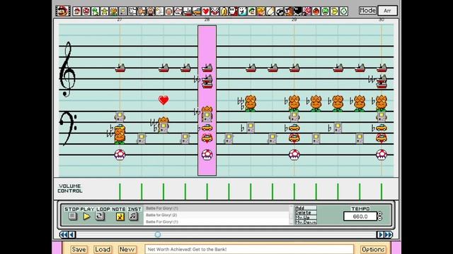Select the Boat instrument in toolbar
453x254 pixels.
[x=188, y=11]
